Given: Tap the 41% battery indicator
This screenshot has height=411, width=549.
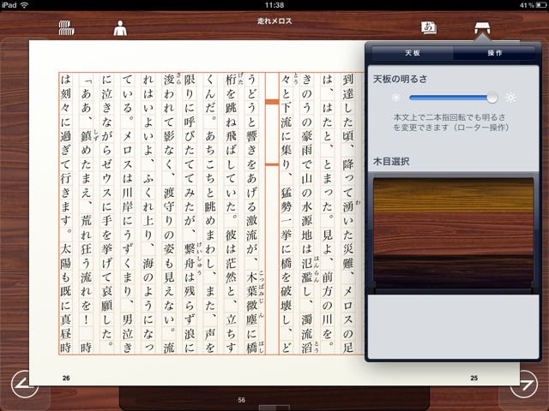Looking at the screenshot, I should (533, 5).
